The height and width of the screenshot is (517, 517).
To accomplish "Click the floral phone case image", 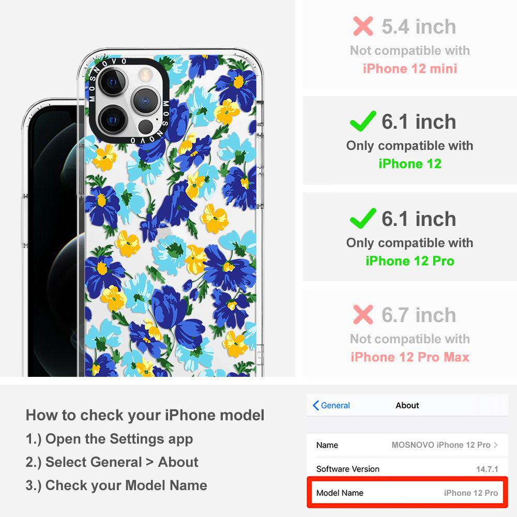I will click(170, 212).
